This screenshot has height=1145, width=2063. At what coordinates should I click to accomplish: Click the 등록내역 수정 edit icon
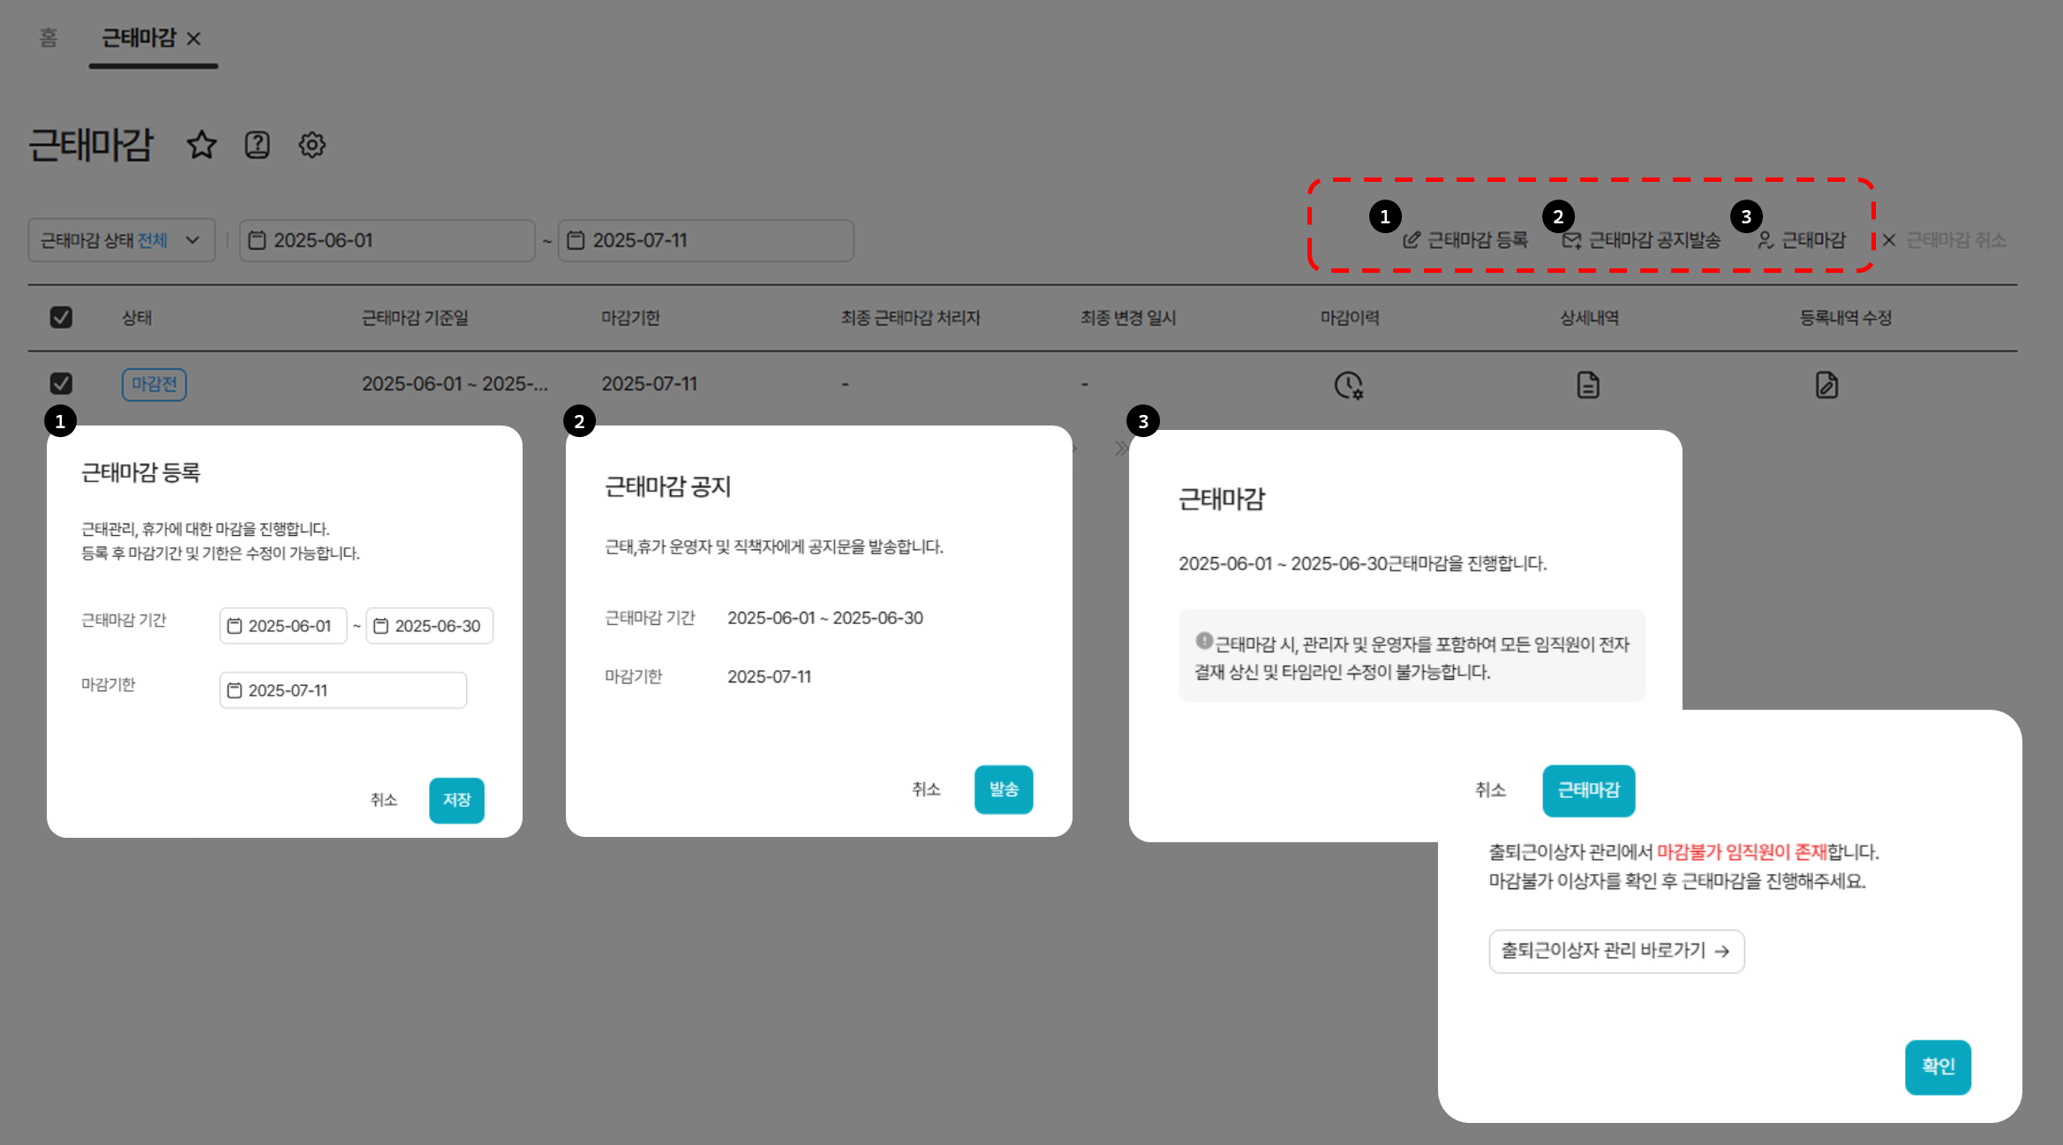click(x=1826, y=385)
